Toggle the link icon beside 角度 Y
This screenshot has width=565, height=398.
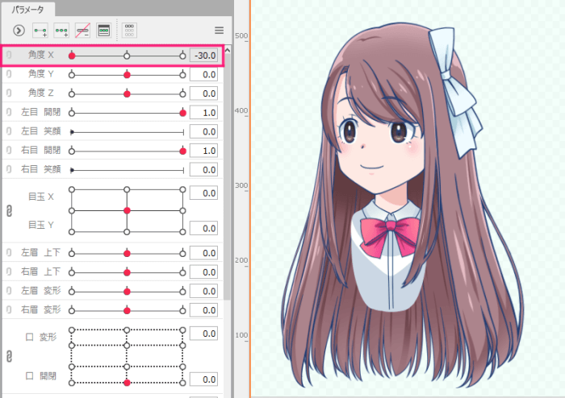[9, 74]
